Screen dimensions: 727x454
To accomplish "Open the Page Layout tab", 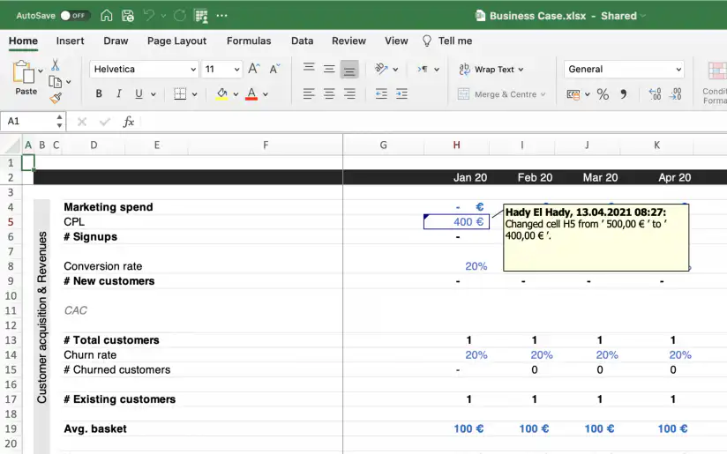I will 176,41.
